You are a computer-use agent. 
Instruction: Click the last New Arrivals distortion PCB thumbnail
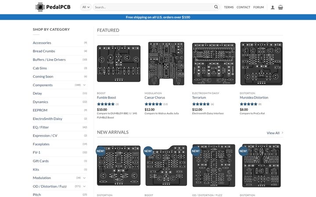262,165
